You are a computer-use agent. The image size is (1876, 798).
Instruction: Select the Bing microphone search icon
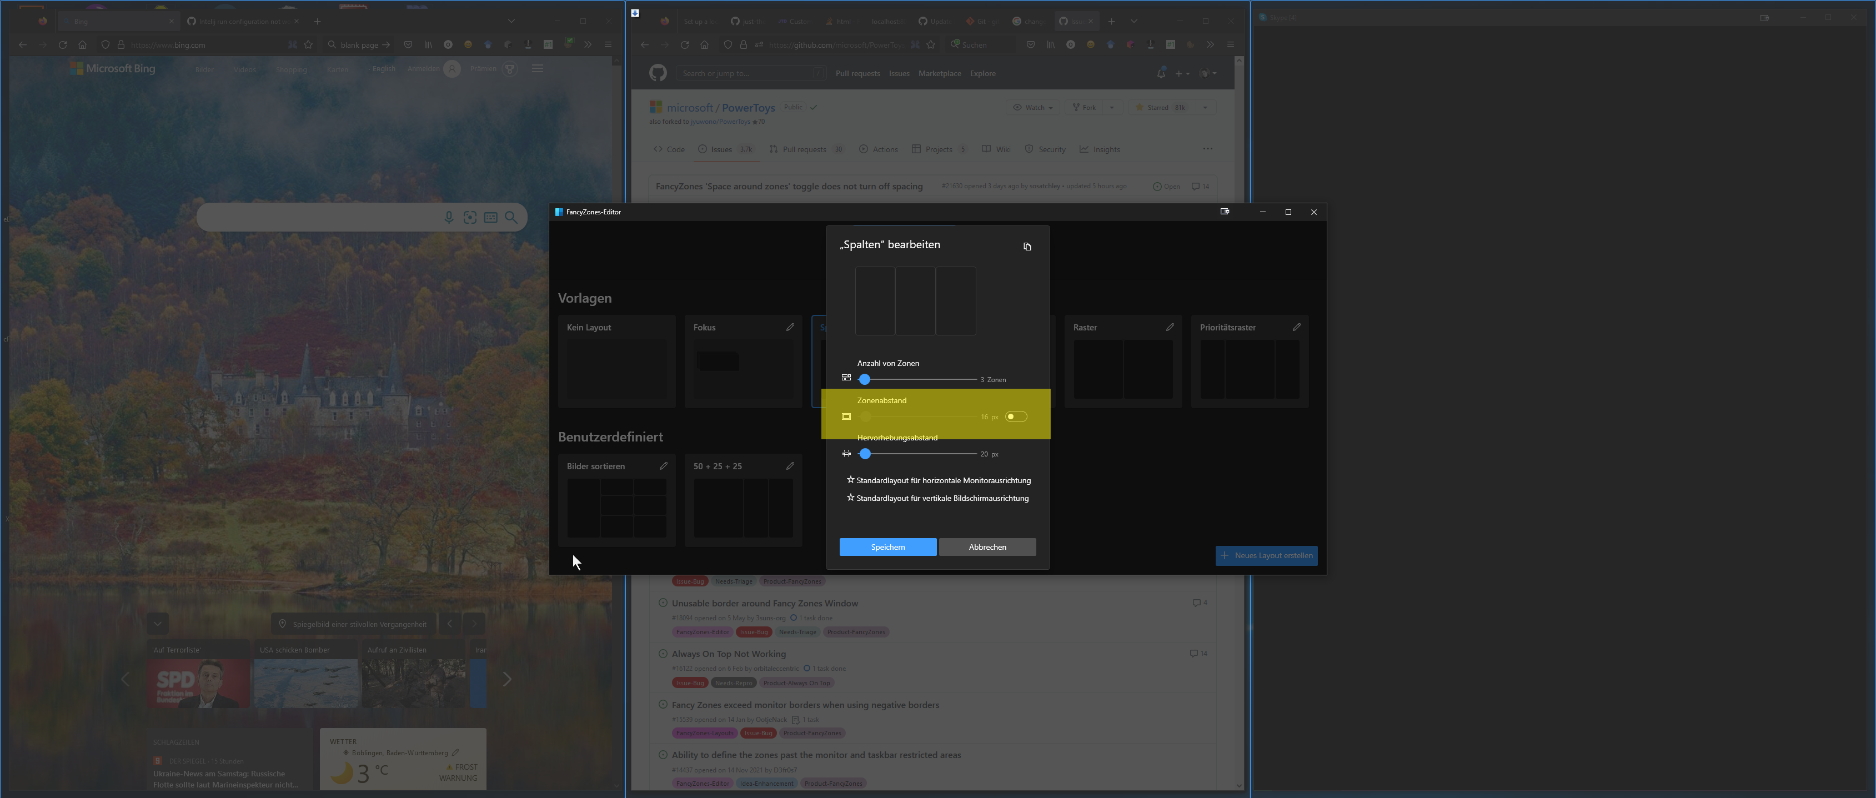449,217
